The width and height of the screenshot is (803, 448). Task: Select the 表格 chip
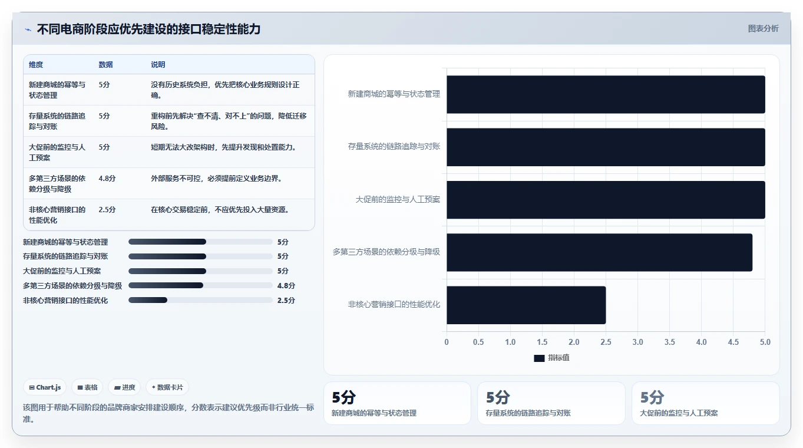click(x=87, y=387)
